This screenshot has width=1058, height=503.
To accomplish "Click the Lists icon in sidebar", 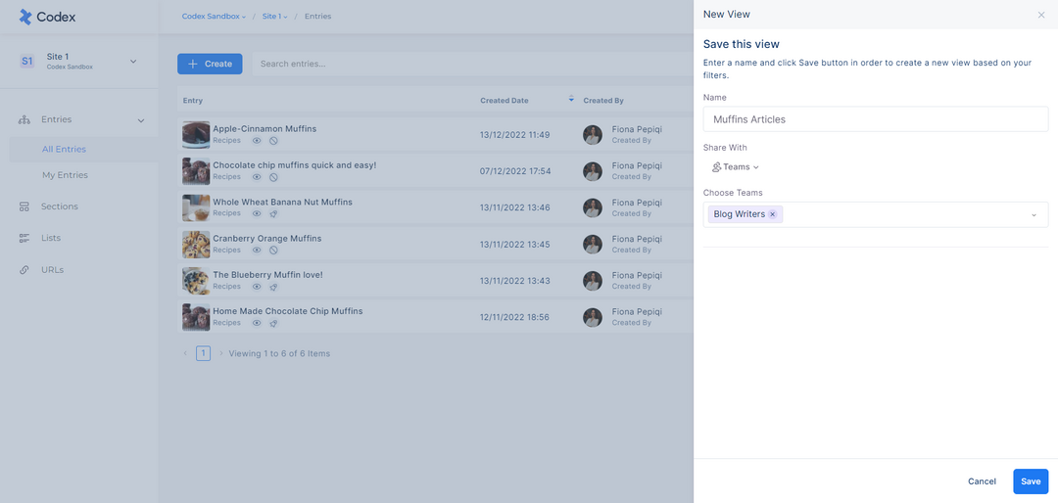I will (x=24, y=238).
